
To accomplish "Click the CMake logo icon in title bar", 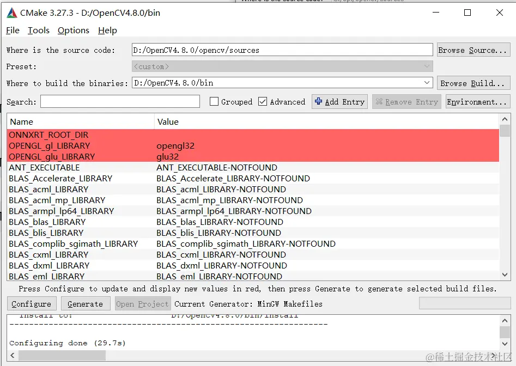I will point(12,13).
